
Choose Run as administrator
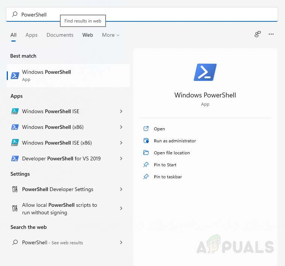[x=175, y=141]
